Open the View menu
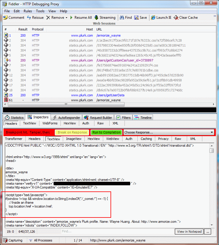219x245 pixels. click(52, 11)
